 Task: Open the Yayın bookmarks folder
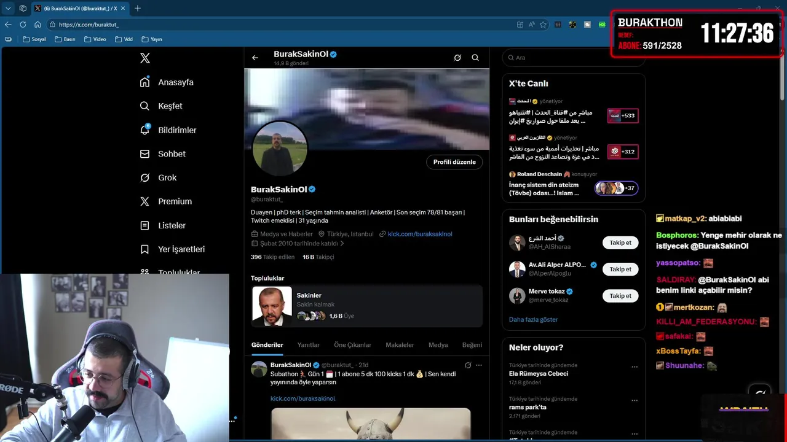point(152,39)
